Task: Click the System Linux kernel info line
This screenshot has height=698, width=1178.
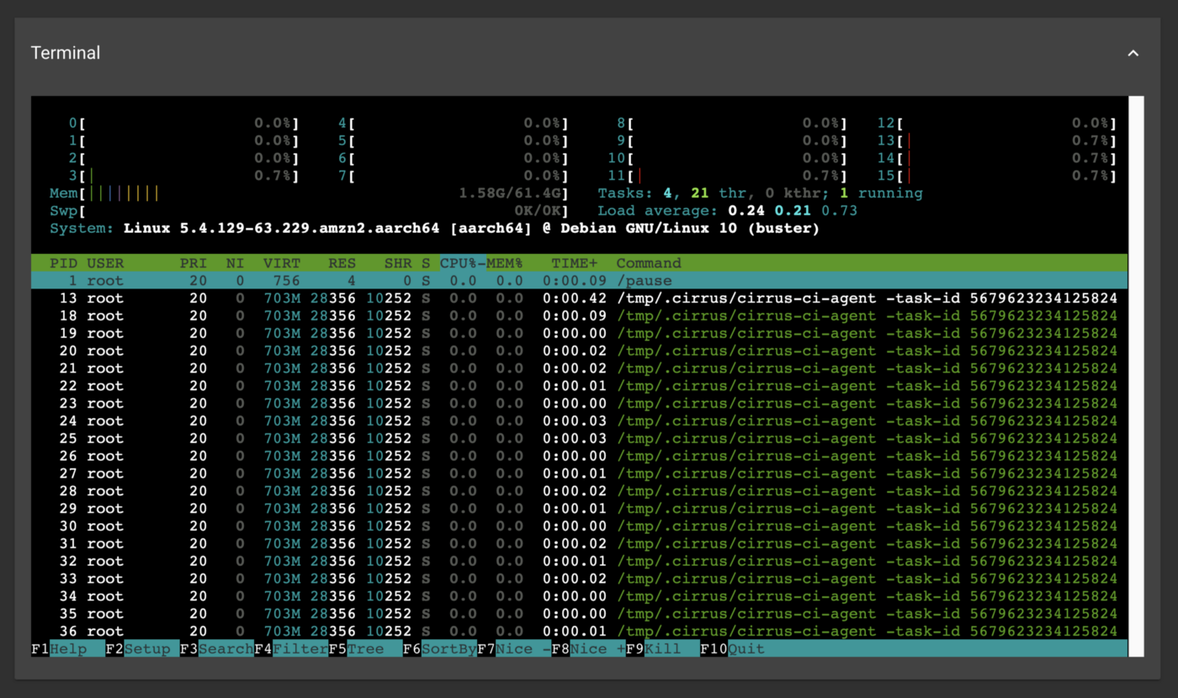Action: [x=434, y=229]
